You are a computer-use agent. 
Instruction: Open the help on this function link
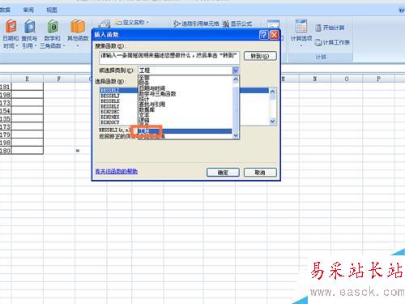point(117,171)
